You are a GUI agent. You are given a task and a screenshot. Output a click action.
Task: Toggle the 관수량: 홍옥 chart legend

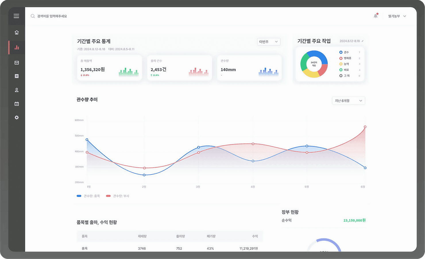(x=88, y=196)
